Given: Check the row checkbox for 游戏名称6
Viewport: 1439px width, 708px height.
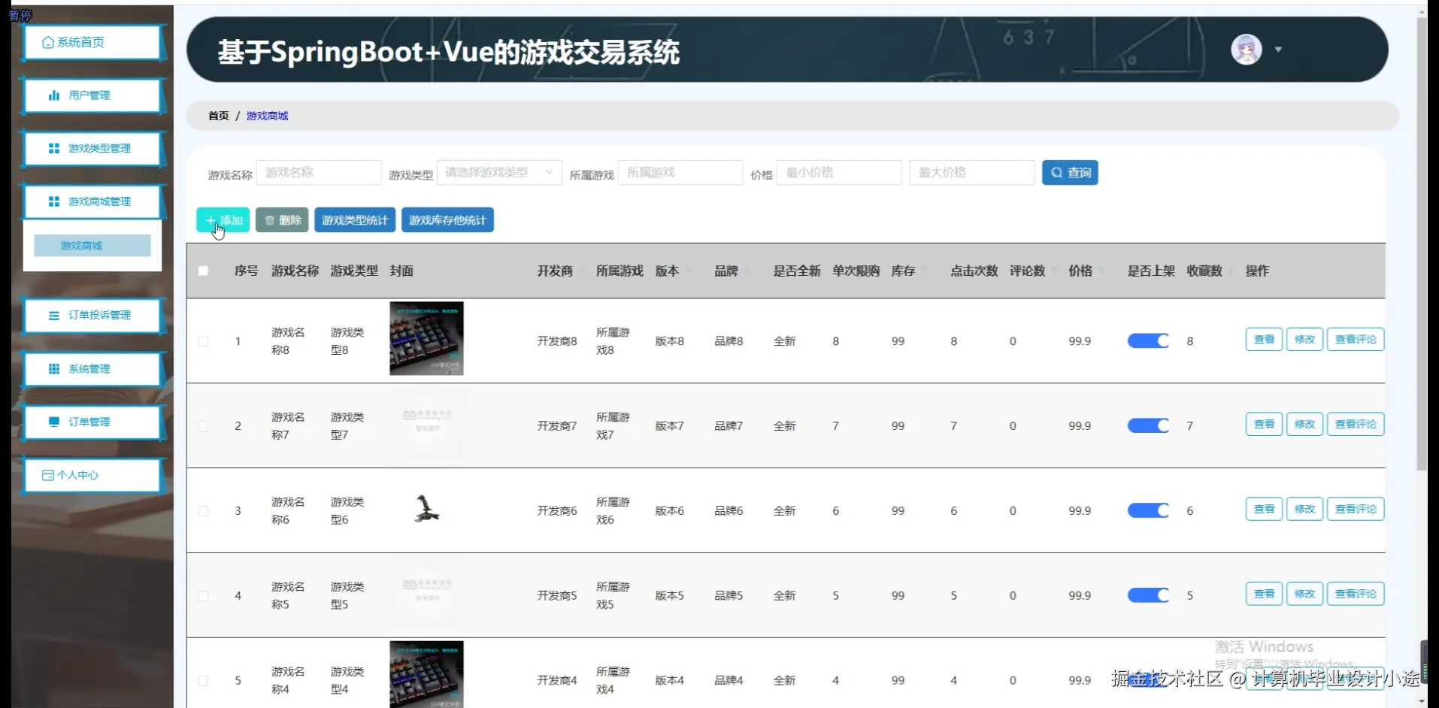Looking at the screenshot, I should click(x=202, y=510).
